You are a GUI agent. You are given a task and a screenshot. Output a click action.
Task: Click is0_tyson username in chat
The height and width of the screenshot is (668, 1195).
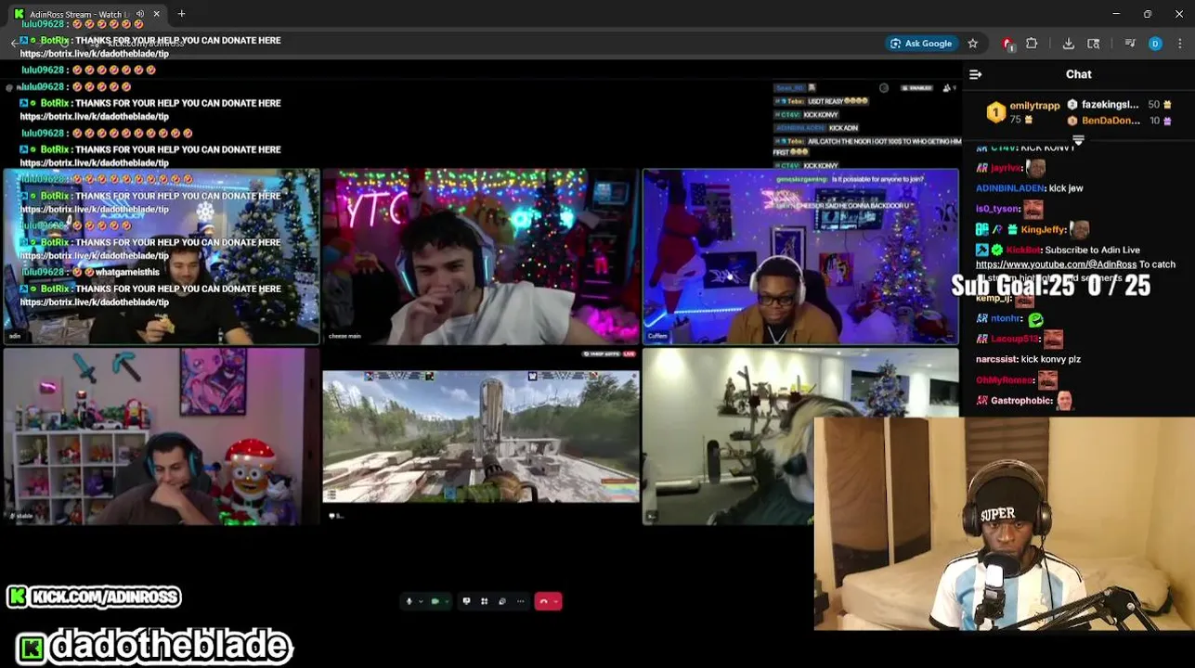click(x=998, y=209)
